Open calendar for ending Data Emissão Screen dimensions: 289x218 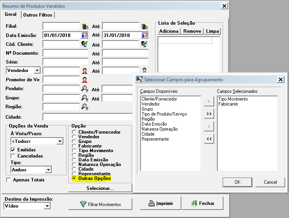pos(144,35)
